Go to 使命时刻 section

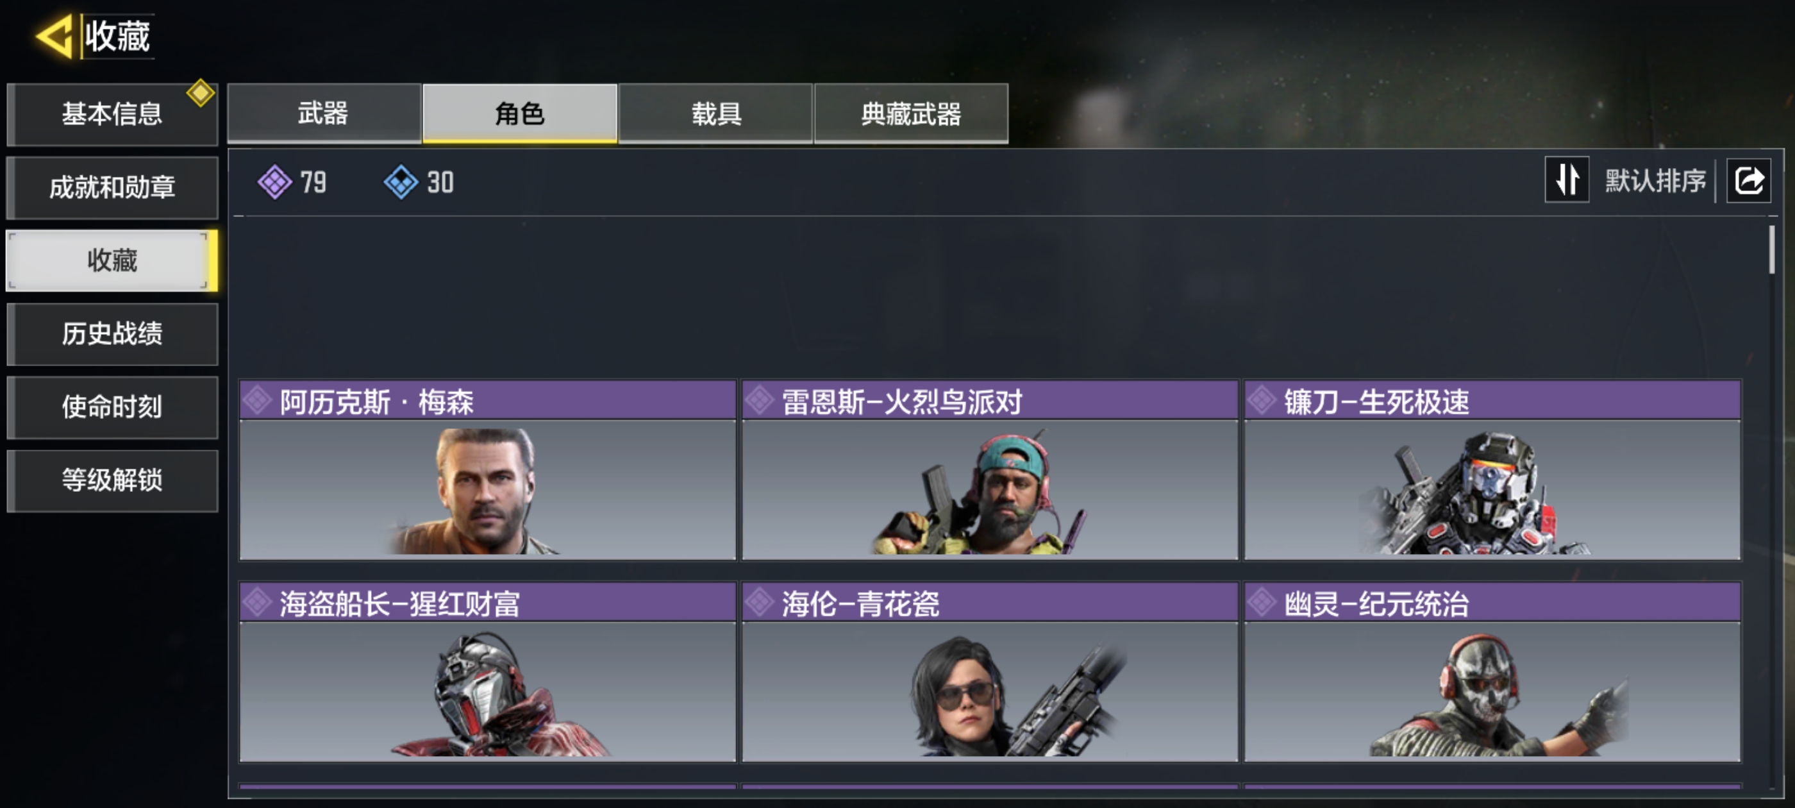coord(112,407)
